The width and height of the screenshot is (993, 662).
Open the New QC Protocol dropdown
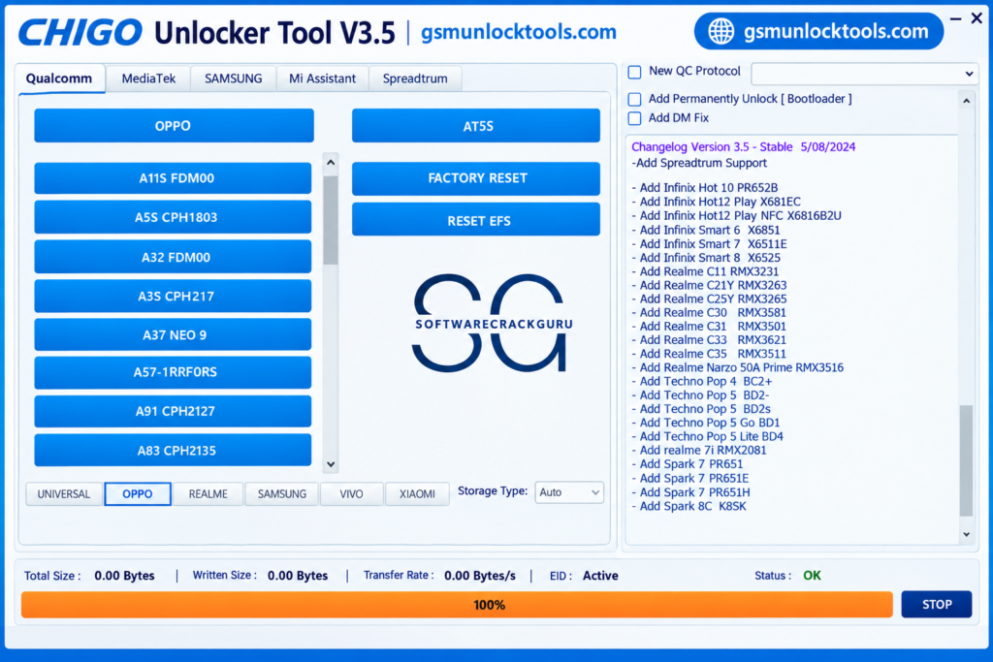click(864, 74)
